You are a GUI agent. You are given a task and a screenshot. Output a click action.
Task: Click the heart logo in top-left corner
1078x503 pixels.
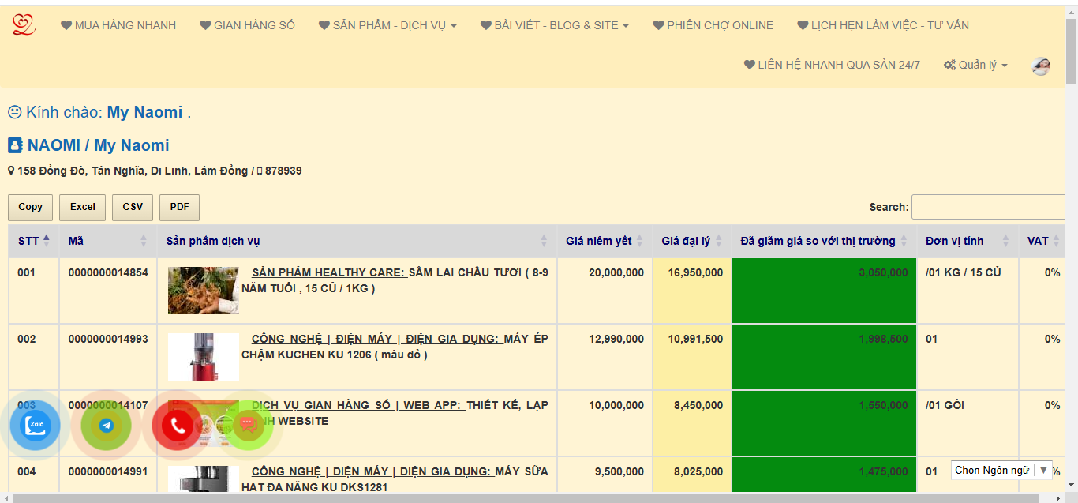[x=24, y=25]
